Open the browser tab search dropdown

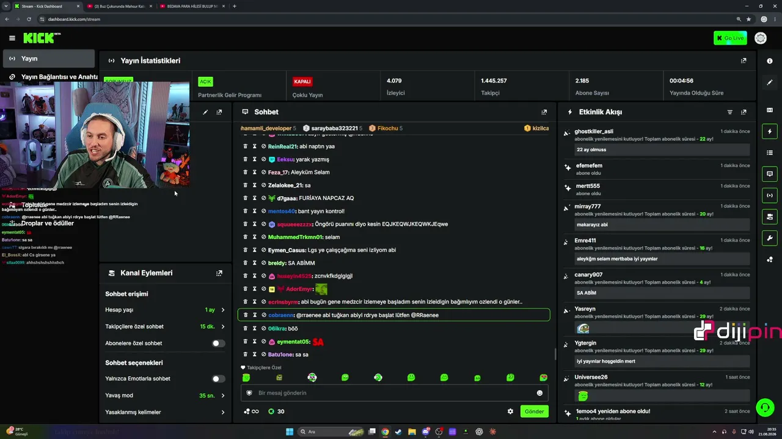7,6
